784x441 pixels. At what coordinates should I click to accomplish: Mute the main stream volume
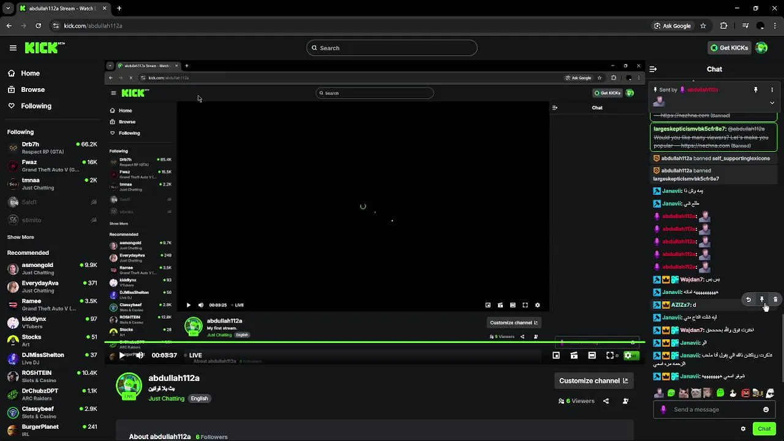coord(140,355)
